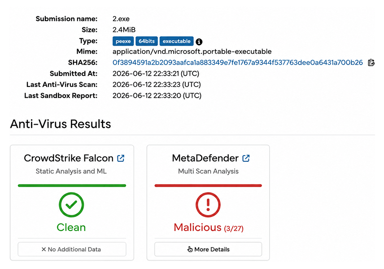This screenshot has height=269, width=384.
Task: Open CrowdStrike Falcon external link icon
Action: pyautogui.click(x=121, y=158)
